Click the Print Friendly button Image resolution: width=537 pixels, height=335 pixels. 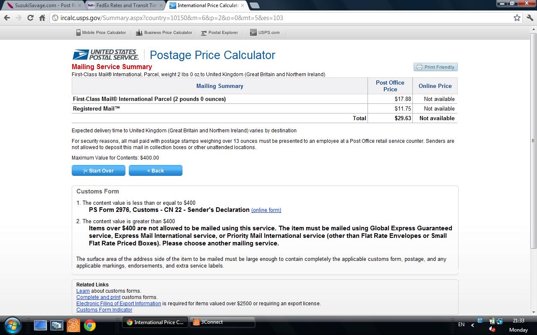[x=435, y=67]
